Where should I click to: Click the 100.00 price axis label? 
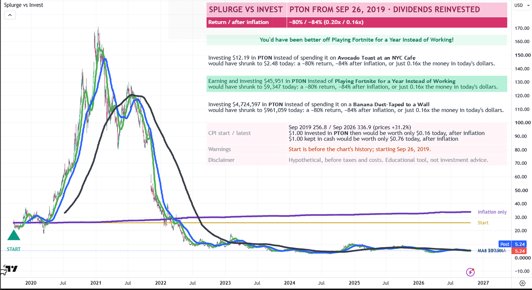(522, 123)
